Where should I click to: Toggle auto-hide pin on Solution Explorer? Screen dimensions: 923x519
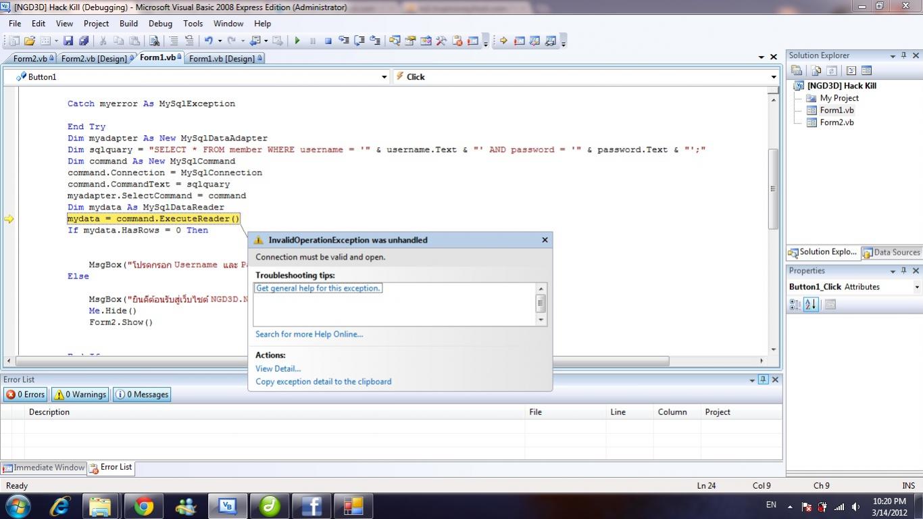(x=905, y=55)
